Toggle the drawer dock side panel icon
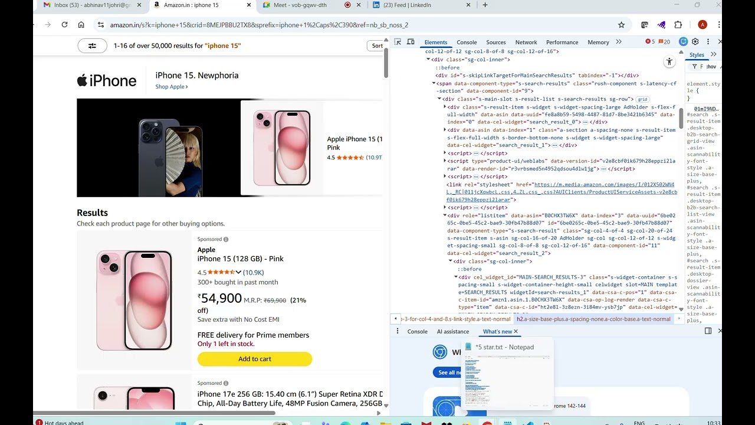This screenshot has width=755, height=425. [708, 331]
